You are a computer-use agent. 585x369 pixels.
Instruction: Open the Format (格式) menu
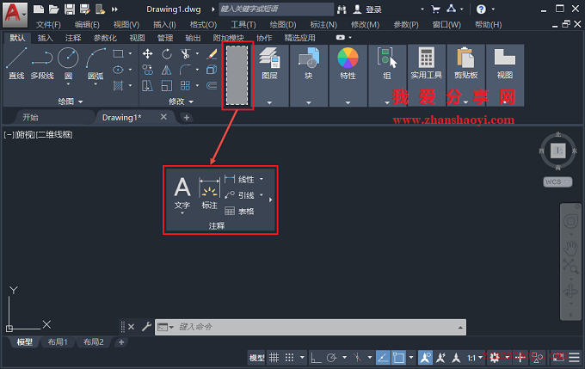(x=203, y=25)
